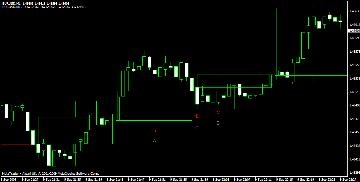Click the 9 Sep 21:43 time label
Viewport: 360px width, 182px height.
115,179
